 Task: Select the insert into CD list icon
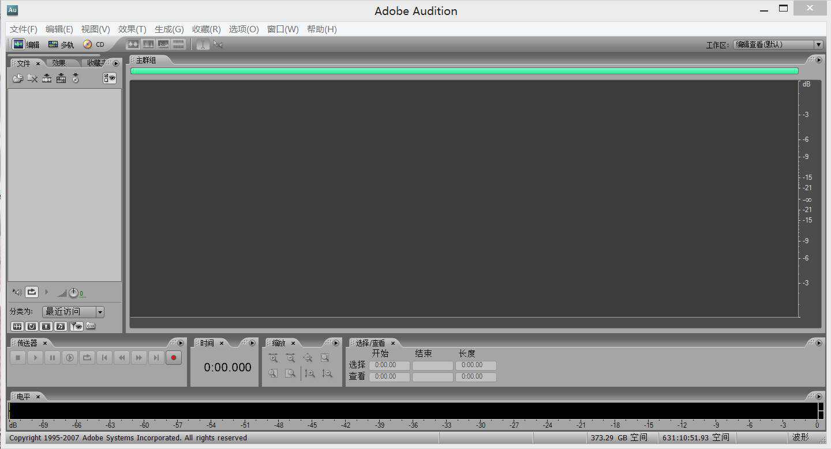point(75,78)
